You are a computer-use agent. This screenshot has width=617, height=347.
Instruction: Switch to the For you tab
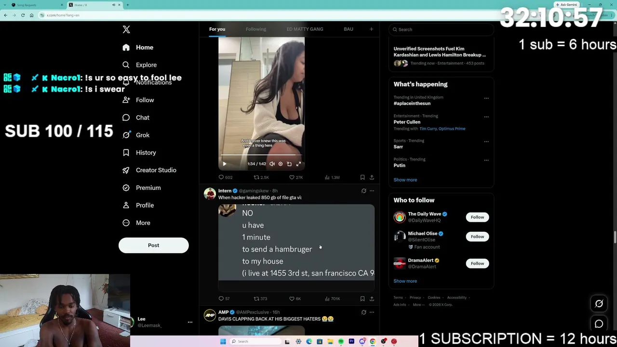coord(217,29)
